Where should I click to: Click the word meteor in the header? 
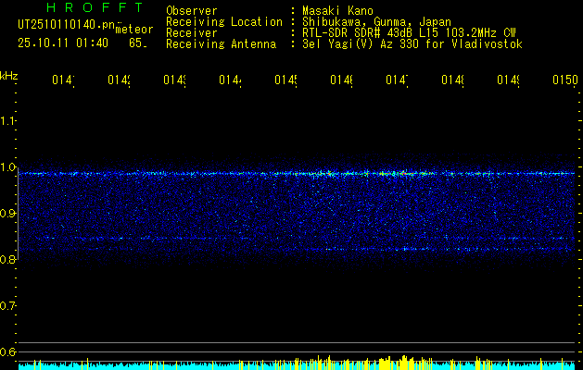click(134, 30)
